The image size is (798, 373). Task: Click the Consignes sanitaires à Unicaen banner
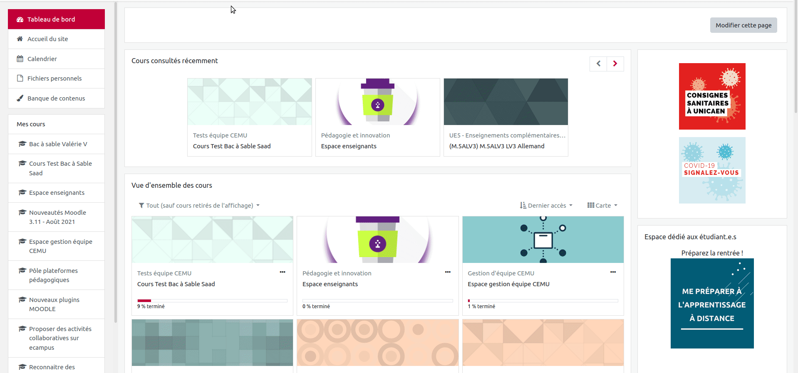[x=712, y=96]
